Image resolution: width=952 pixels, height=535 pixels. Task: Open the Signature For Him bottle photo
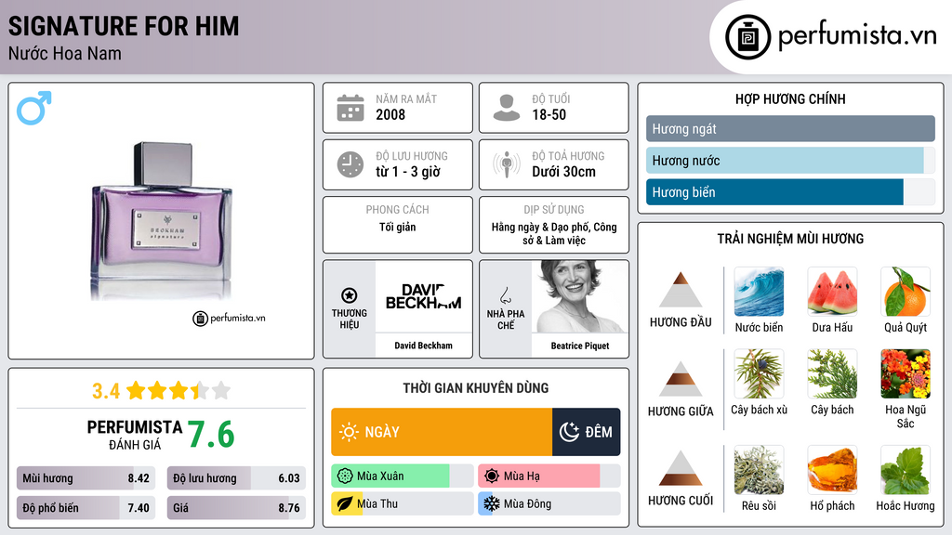tap(162, 220)
